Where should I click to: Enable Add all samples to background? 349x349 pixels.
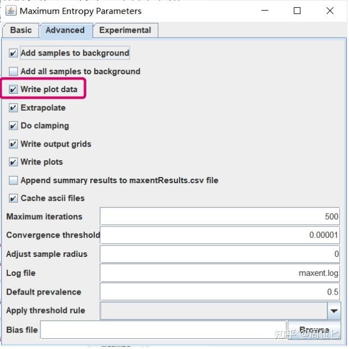click(x=13, y=71)
